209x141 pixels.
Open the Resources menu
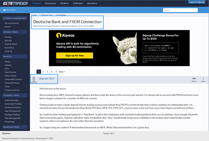coord(50,3)
